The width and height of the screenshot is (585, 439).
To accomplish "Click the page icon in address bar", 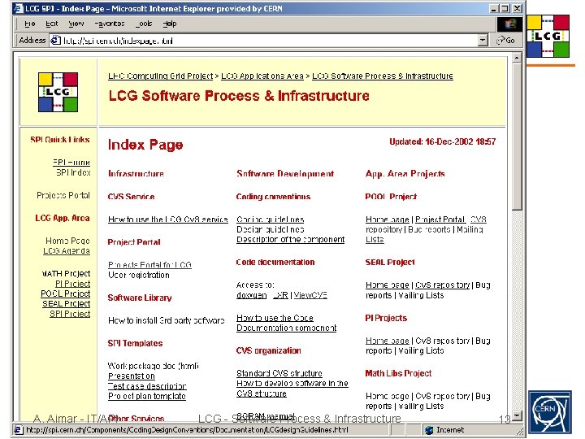I will click(x=55, y=41).
